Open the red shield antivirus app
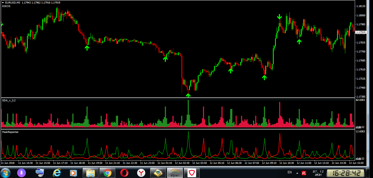Screen dimensions: 373x178 [192, 173]
